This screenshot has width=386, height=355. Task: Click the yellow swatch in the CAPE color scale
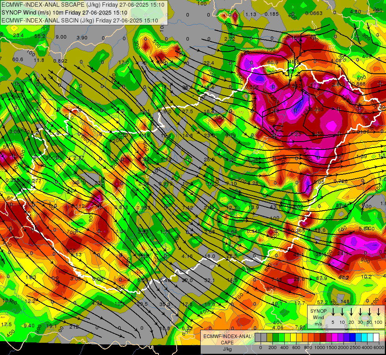point(293,337)
